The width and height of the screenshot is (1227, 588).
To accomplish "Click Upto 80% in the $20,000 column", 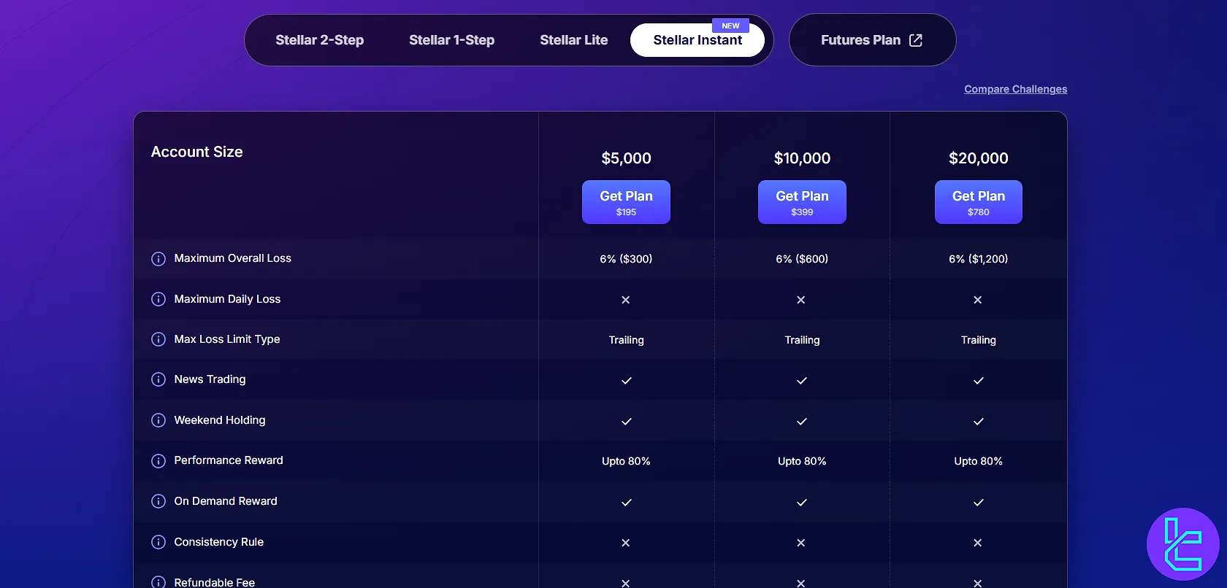I will 979,461.
